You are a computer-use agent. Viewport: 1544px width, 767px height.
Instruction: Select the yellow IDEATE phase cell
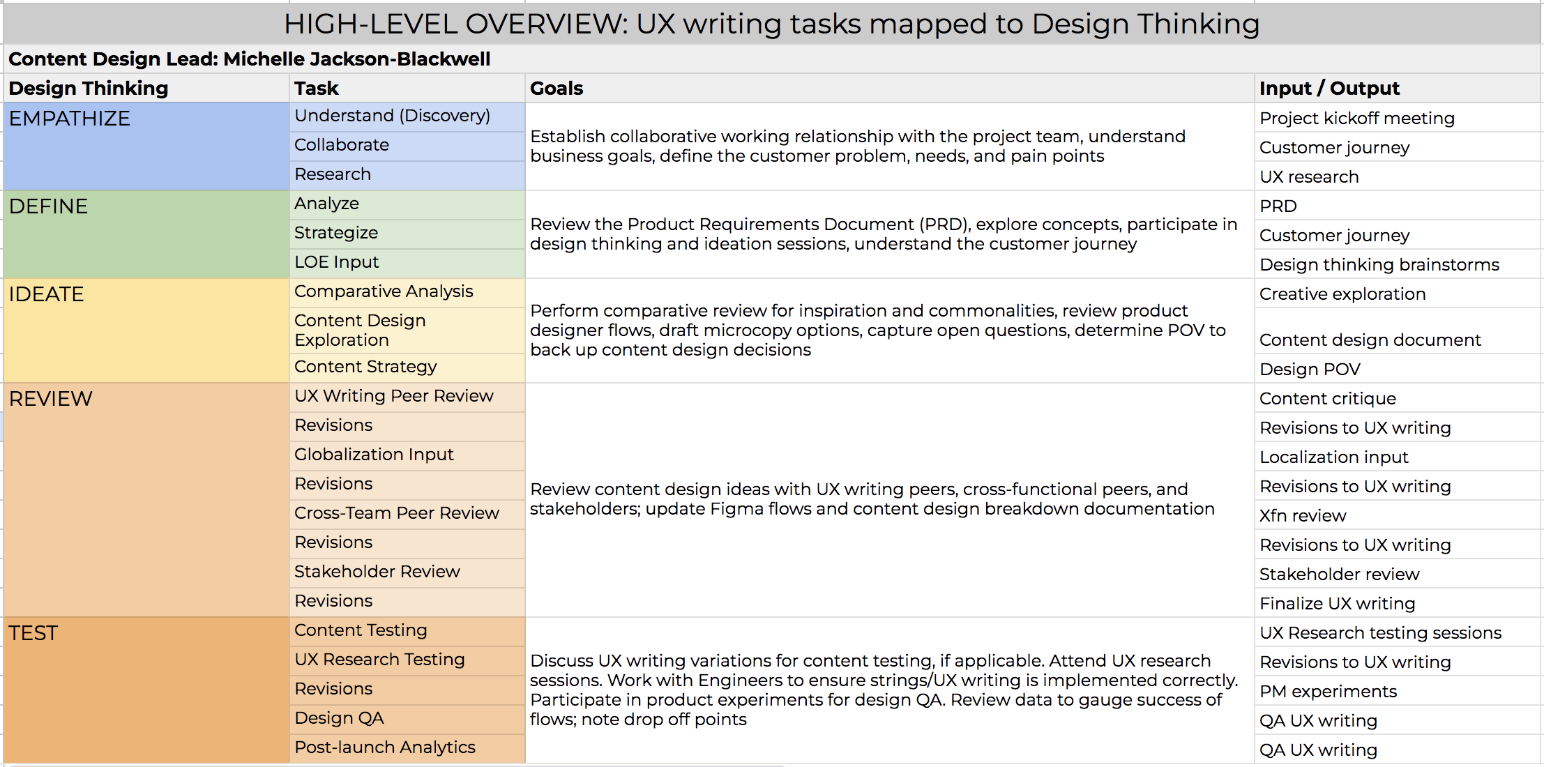[145, 331]
